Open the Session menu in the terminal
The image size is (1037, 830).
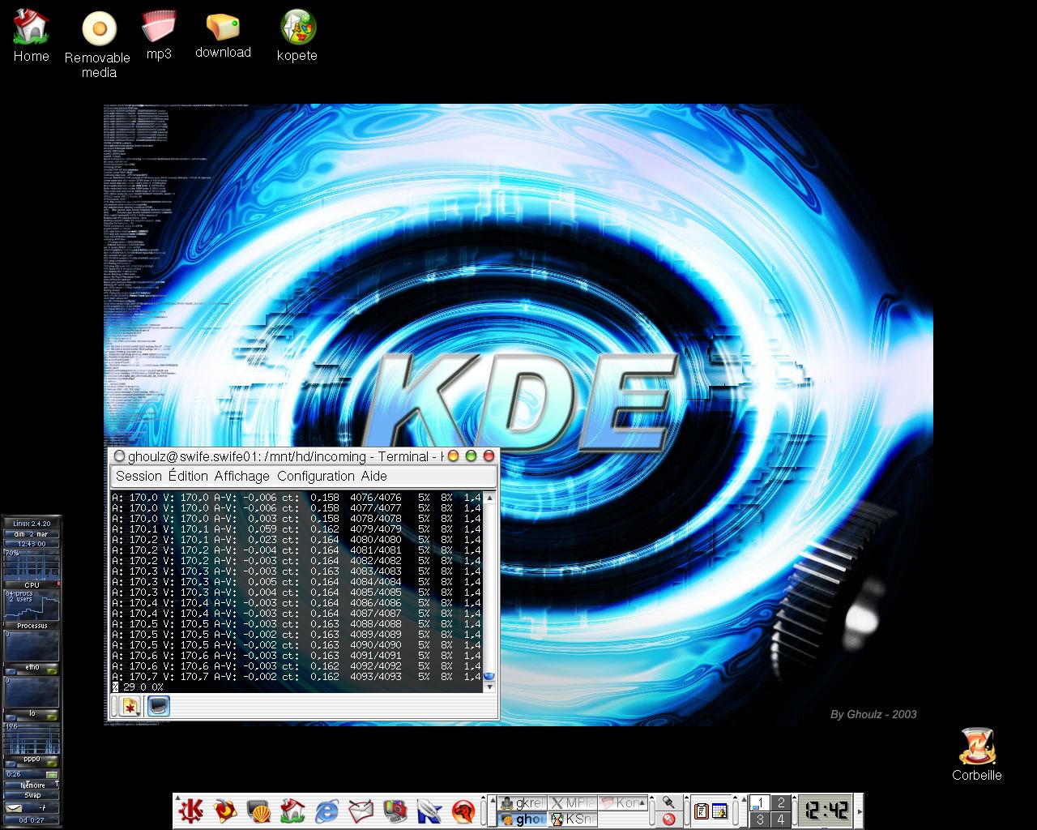pos(139,476)
